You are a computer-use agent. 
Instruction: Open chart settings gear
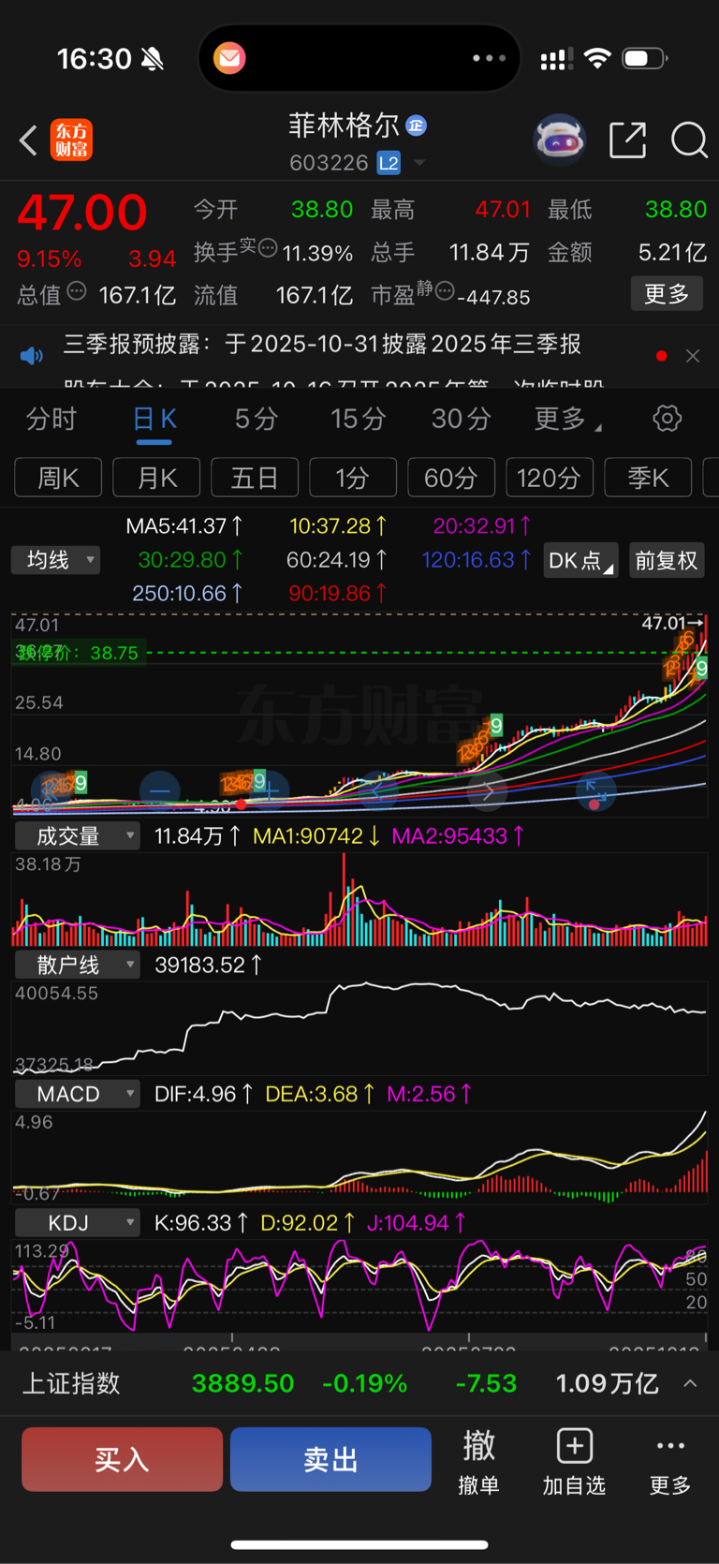tap(667, 418)
